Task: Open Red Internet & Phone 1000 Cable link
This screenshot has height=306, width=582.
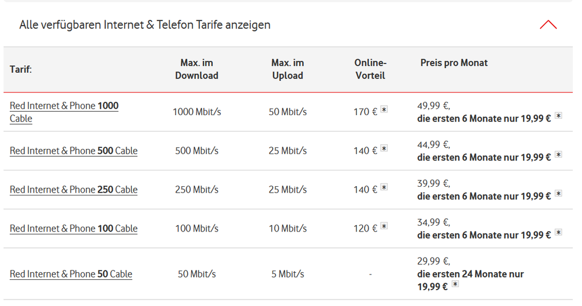Action: coord(64,112)
